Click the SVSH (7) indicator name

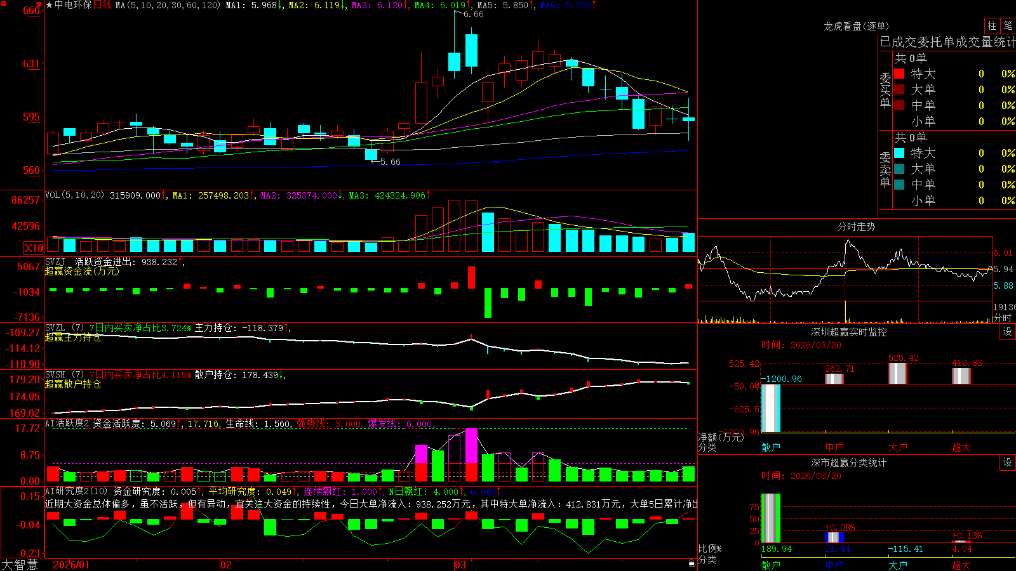point(64,375)
